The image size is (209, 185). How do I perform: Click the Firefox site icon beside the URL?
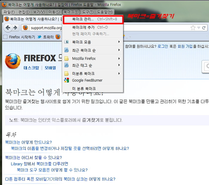pyautogui.click(x=26, y=28)
